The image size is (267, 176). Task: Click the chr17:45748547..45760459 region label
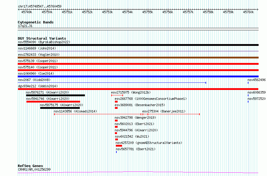point(40,7)
